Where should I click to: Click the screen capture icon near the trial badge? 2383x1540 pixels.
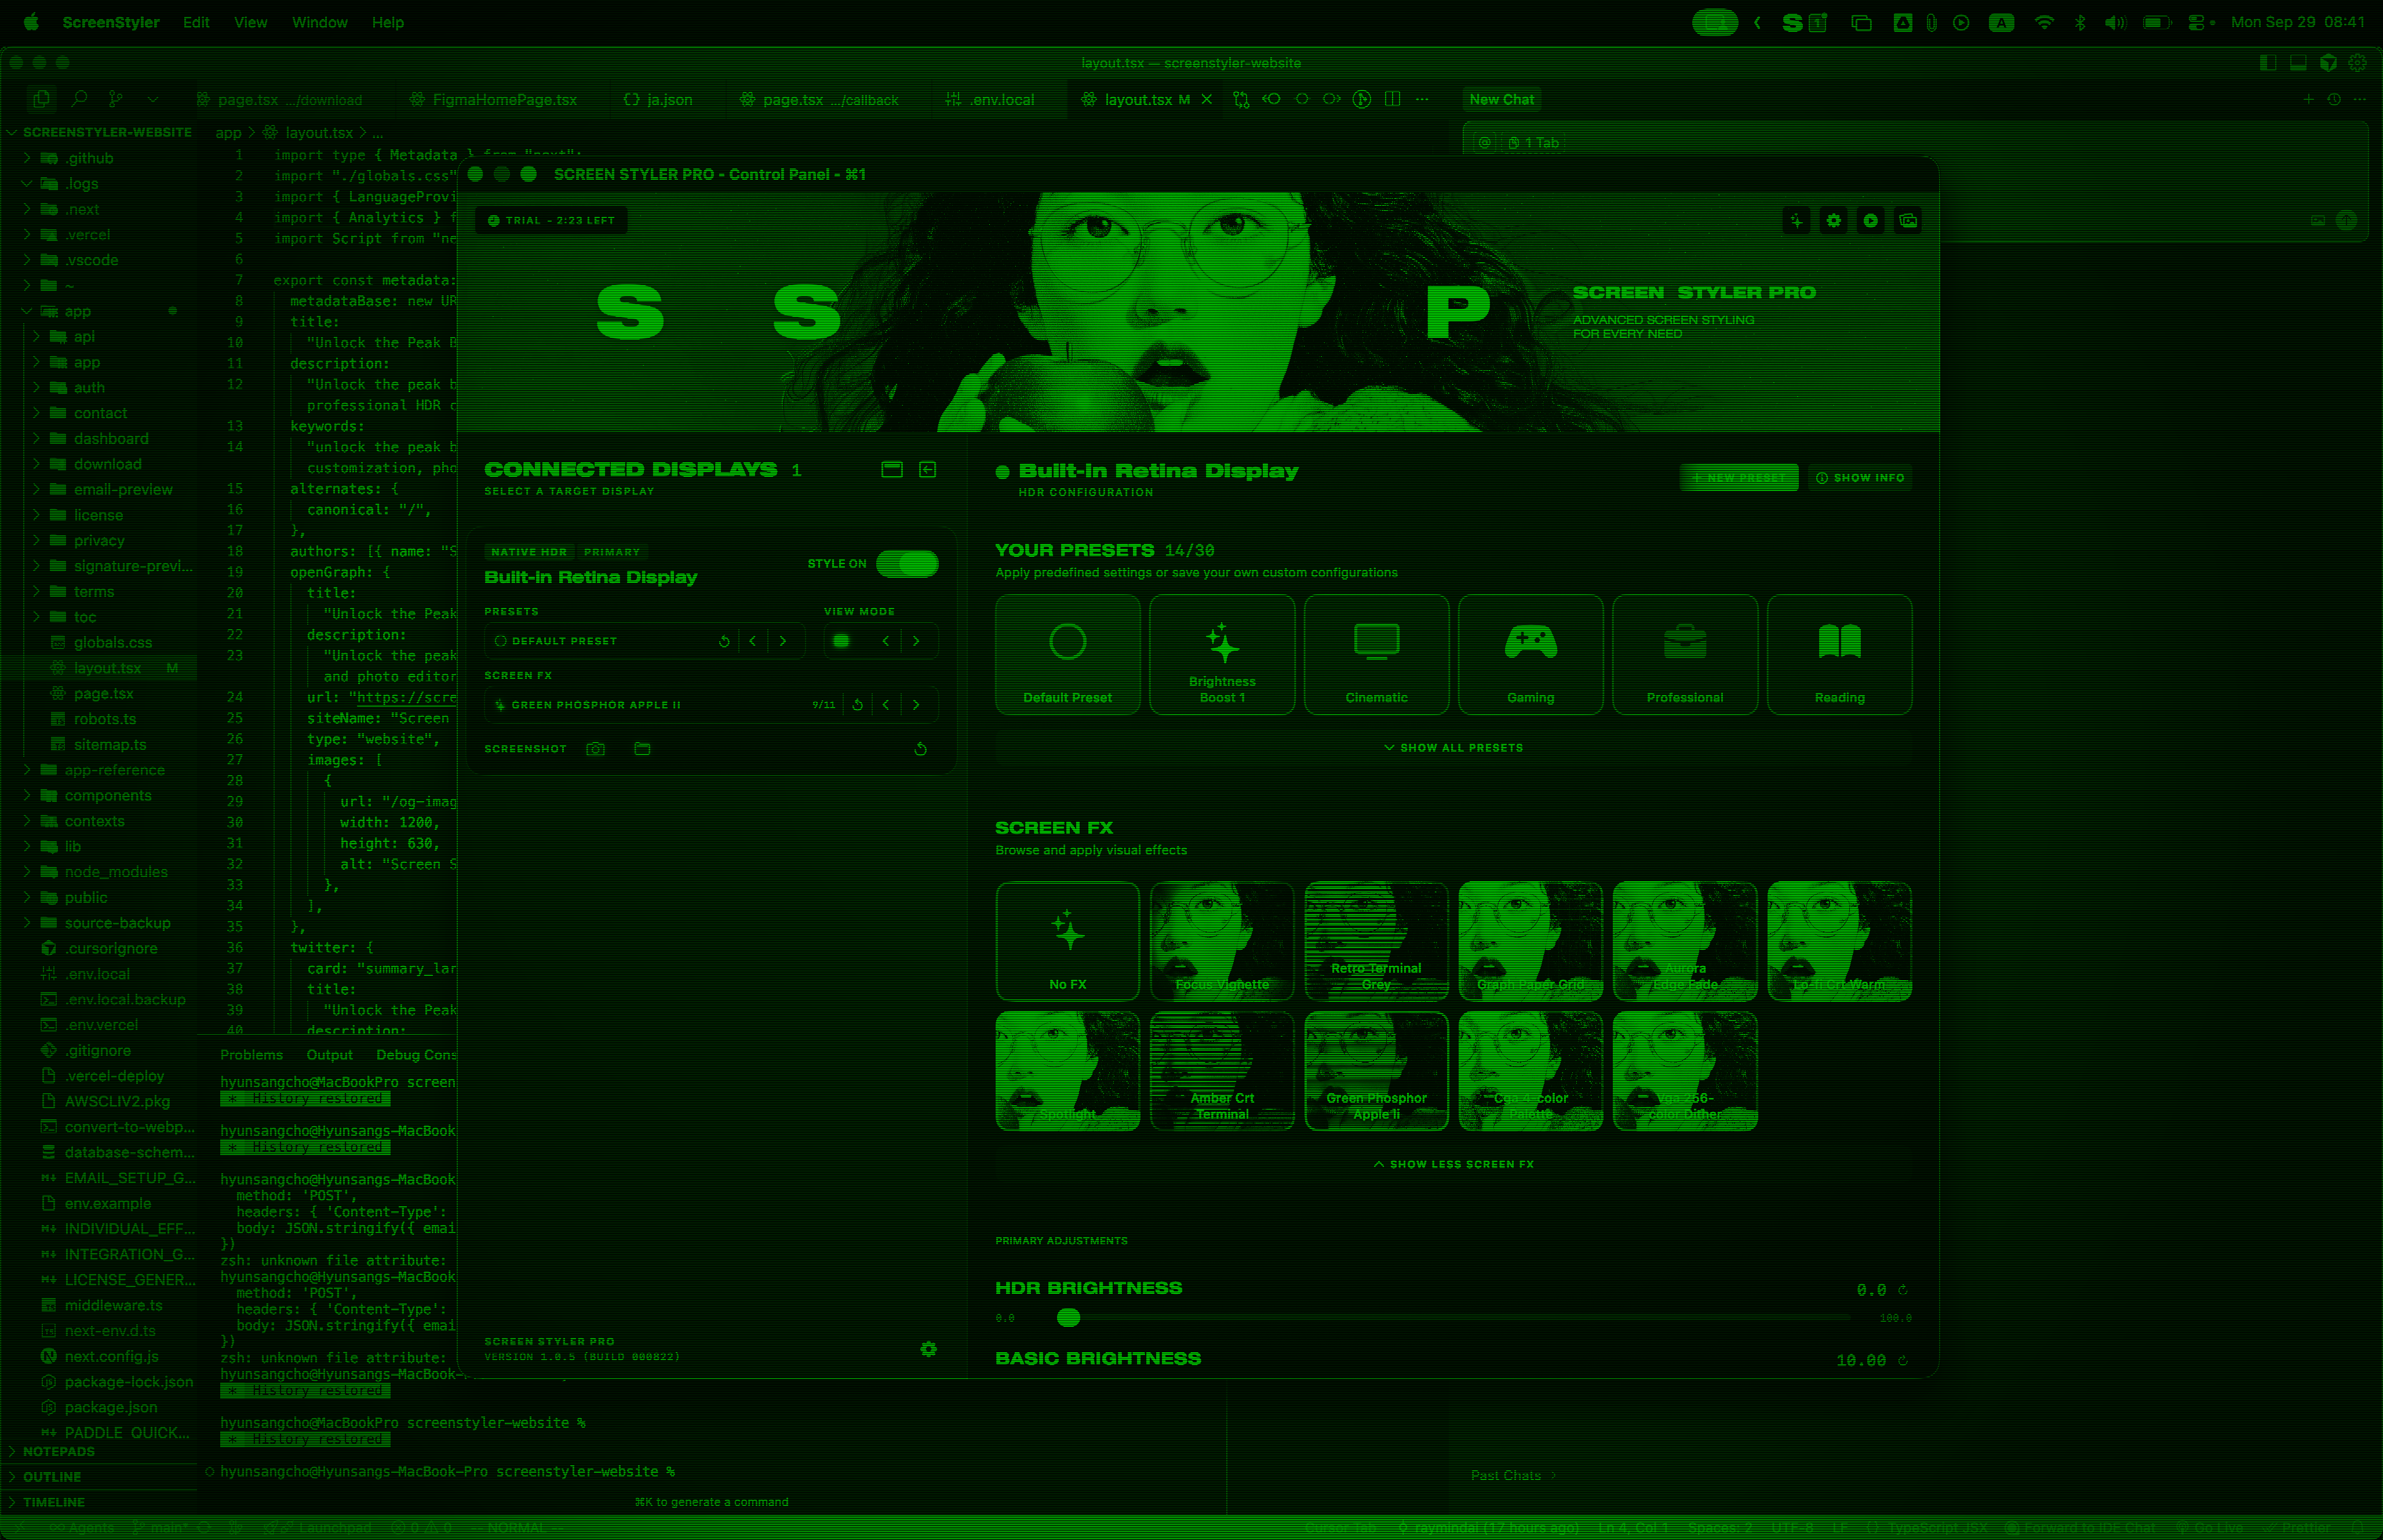click(1909, 220)
